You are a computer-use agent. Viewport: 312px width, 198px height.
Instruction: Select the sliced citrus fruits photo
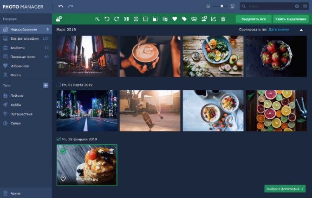[x=276, y=111]
